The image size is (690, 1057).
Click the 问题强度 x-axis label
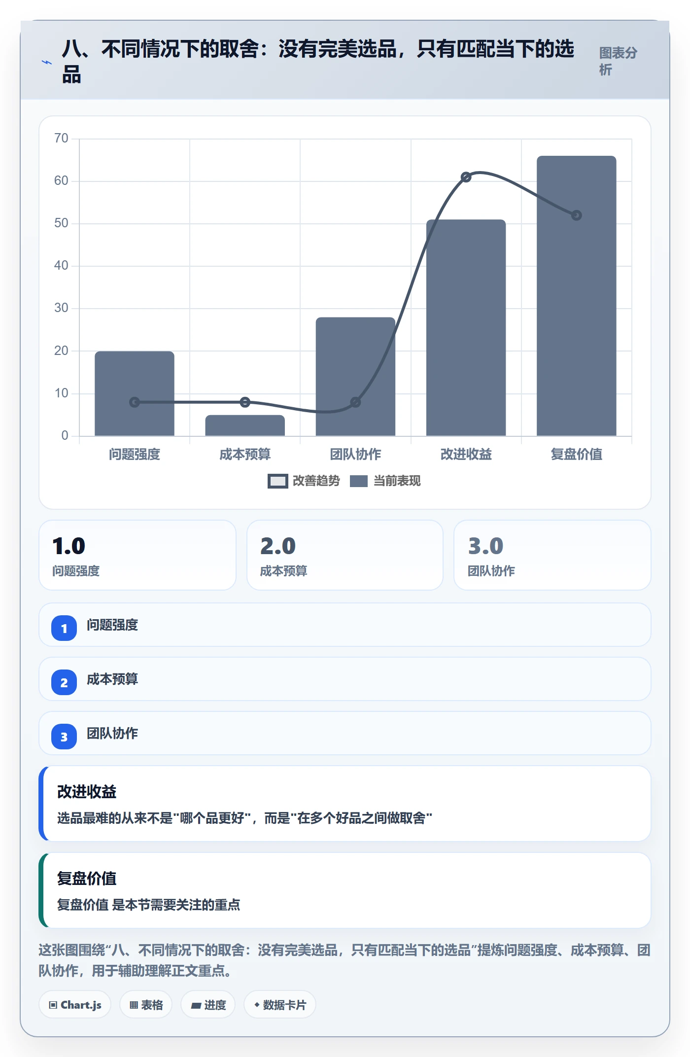click(135, 454)
